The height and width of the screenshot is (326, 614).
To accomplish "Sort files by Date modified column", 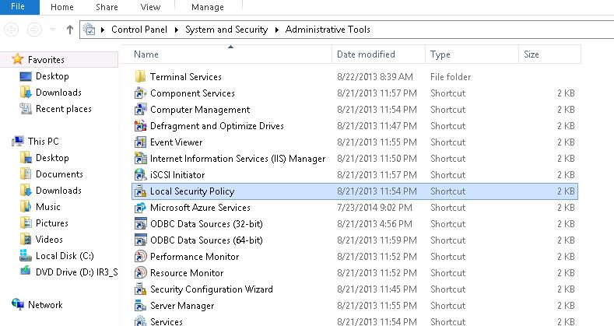I will coord(366,54).
